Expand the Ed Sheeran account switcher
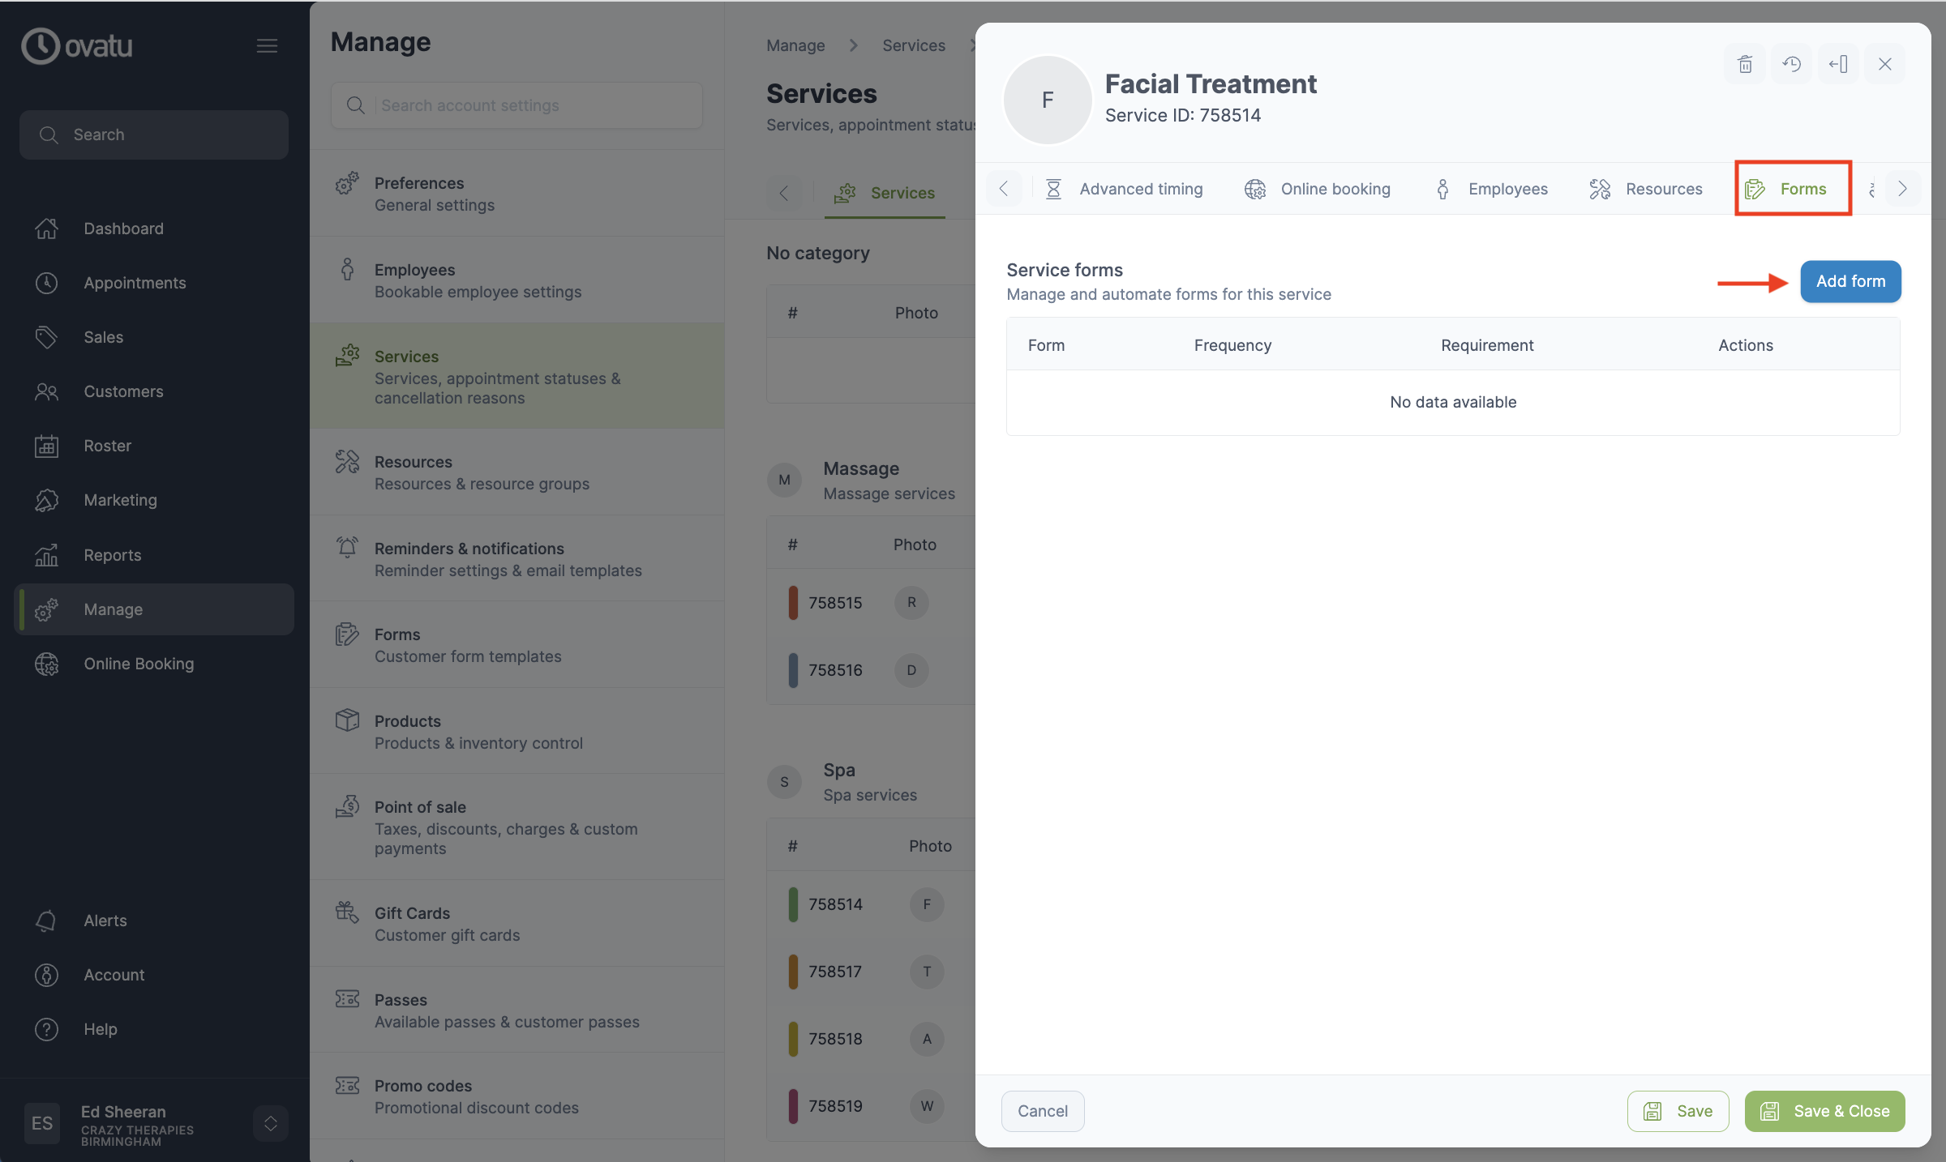This screenshot has height=1162, width=1946. pyautogui.click(x=270, y=1123)
